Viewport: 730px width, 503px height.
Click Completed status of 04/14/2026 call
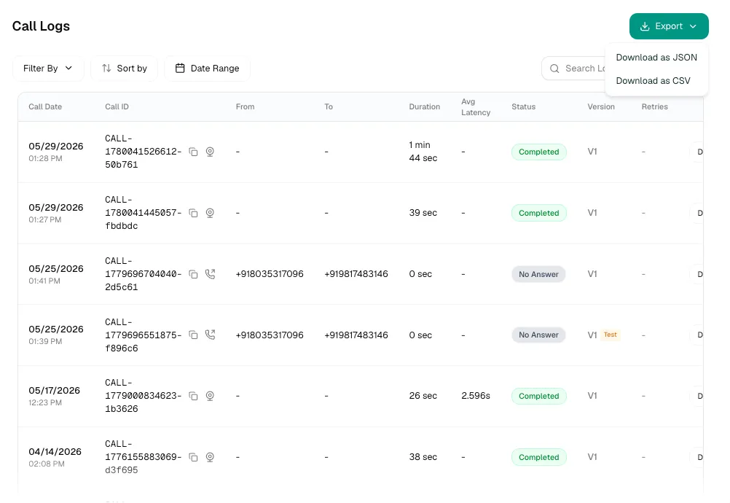pyautogui.click(x=538, y=457)
